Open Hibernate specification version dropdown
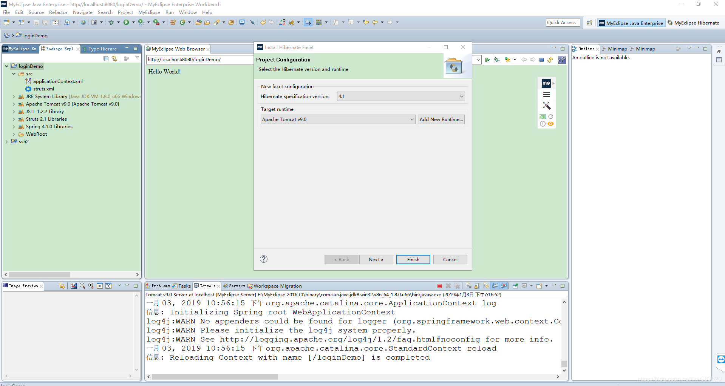This screenshot has height=386, width=725. [x=401, y=96]
